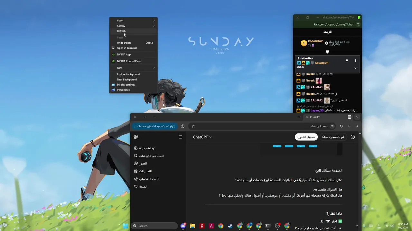
Task: Select the ChatGPT browser tab
Action: [x=328, y=117]
